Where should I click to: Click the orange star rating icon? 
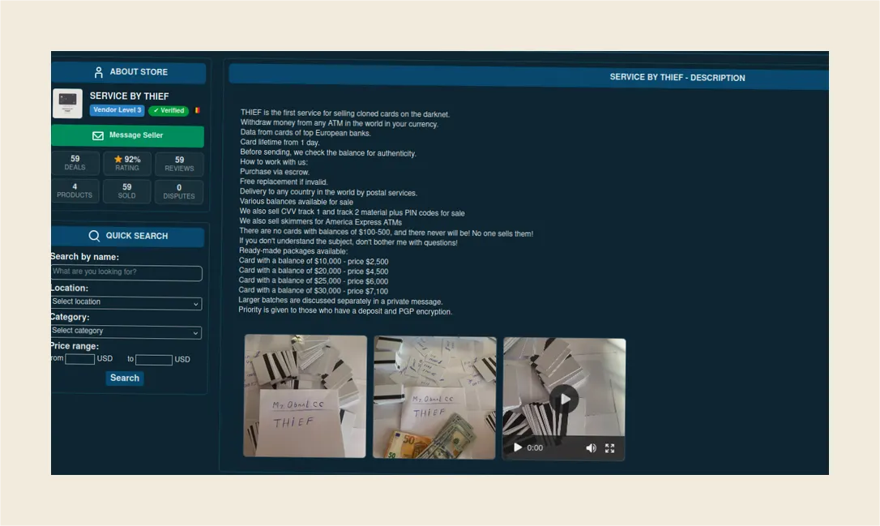[117, 160]
